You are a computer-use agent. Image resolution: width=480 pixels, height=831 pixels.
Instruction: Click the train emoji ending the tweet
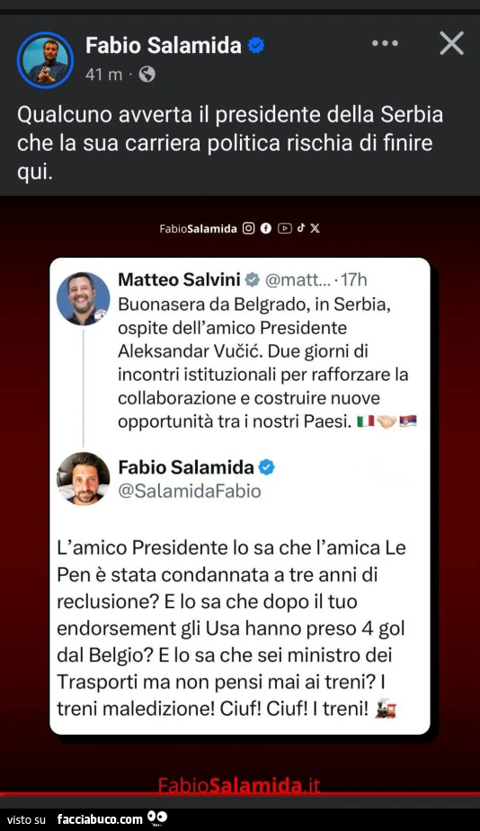click(386, 709)
